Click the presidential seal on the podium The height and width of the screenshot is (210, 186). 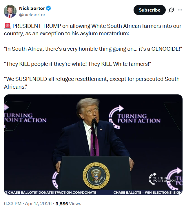click(x=96, y=176)
